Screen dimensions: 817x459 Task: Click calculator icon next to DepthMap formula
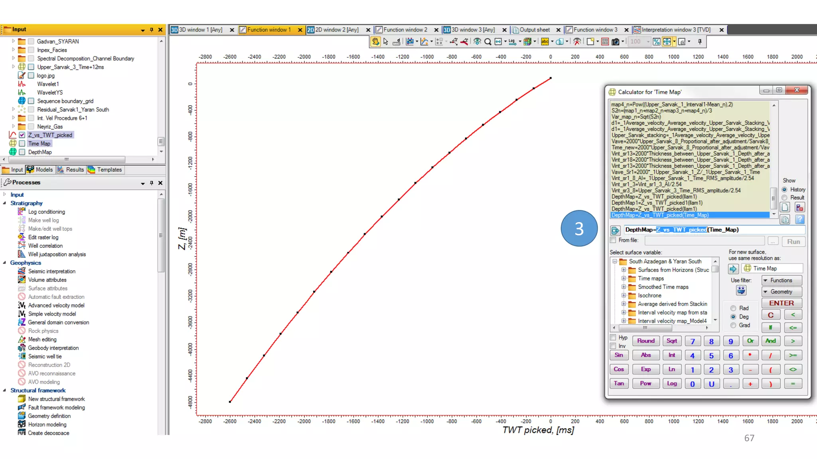coord(615,230)
